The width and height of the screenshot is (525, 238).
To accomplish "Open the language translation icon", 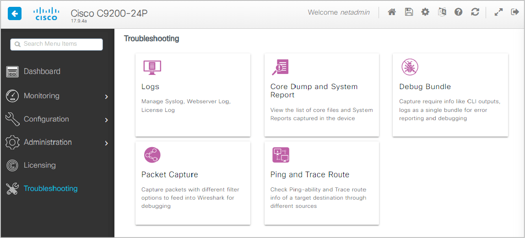I will coord(442,12).
